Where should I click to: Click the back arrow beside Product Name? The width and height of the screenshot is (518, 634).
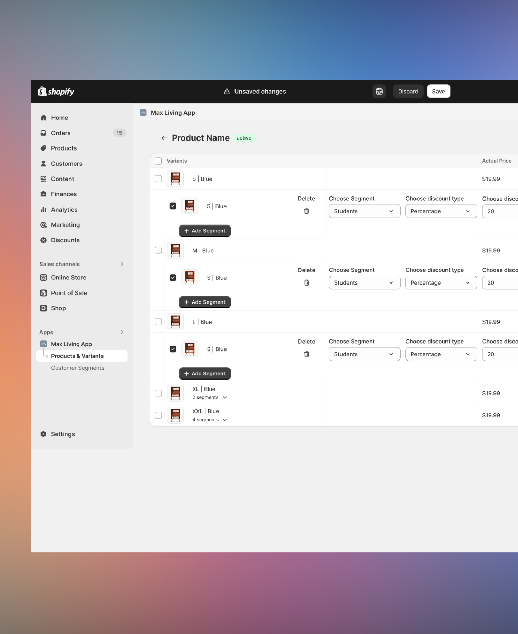(x=164, y=138)
